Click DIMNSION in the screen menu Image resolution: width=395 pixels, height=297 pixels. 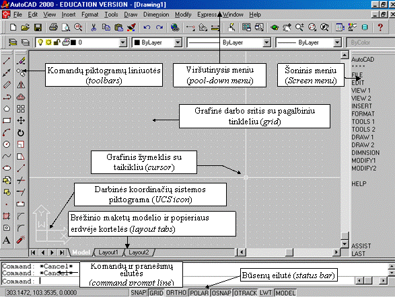(x=365, y=153)
